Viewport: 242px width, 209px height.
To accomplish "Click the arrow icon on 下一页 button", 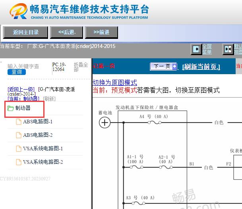I will pos(174,66).
